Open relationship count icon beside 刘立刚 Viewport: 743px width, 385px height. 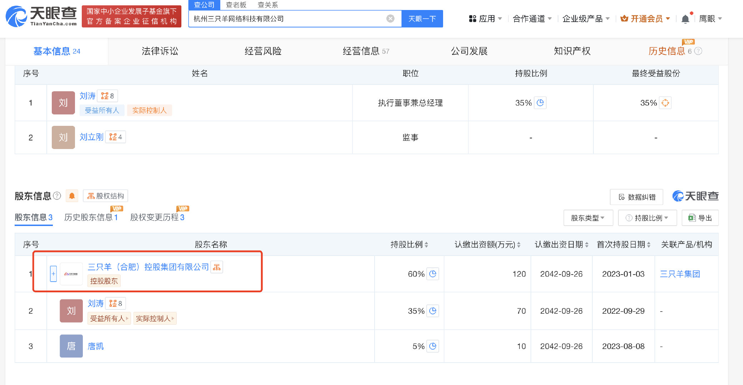[x=116, y=137]
